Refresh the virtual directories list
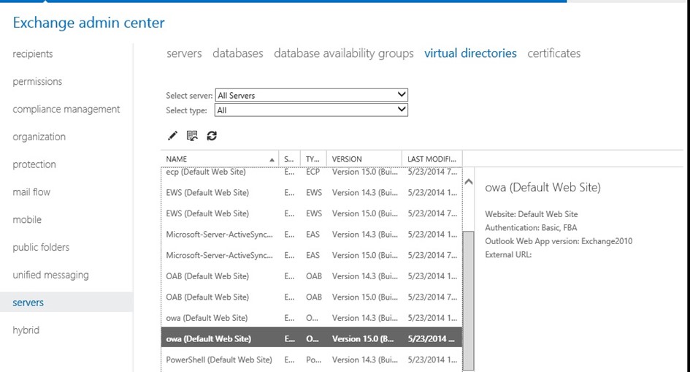This screenshot has height=372, width=690. coord(212,136)
